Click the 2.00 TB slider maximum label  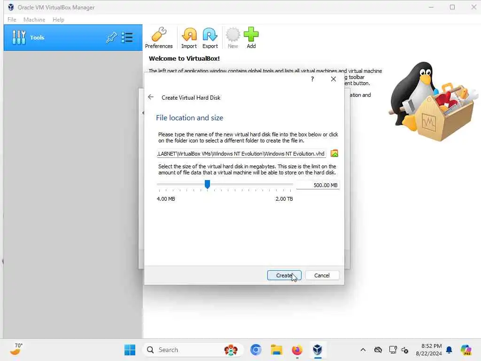click(284, 199)
